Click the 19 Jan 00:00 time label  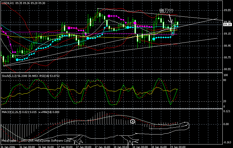[178, 147]
